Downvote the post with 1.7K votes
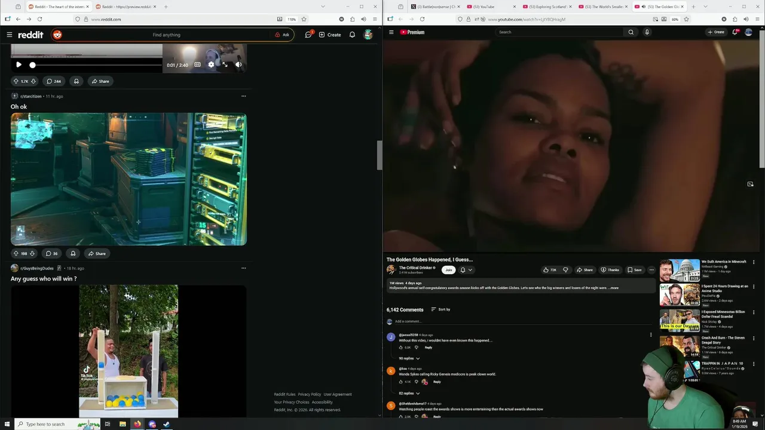 [33, 81]
